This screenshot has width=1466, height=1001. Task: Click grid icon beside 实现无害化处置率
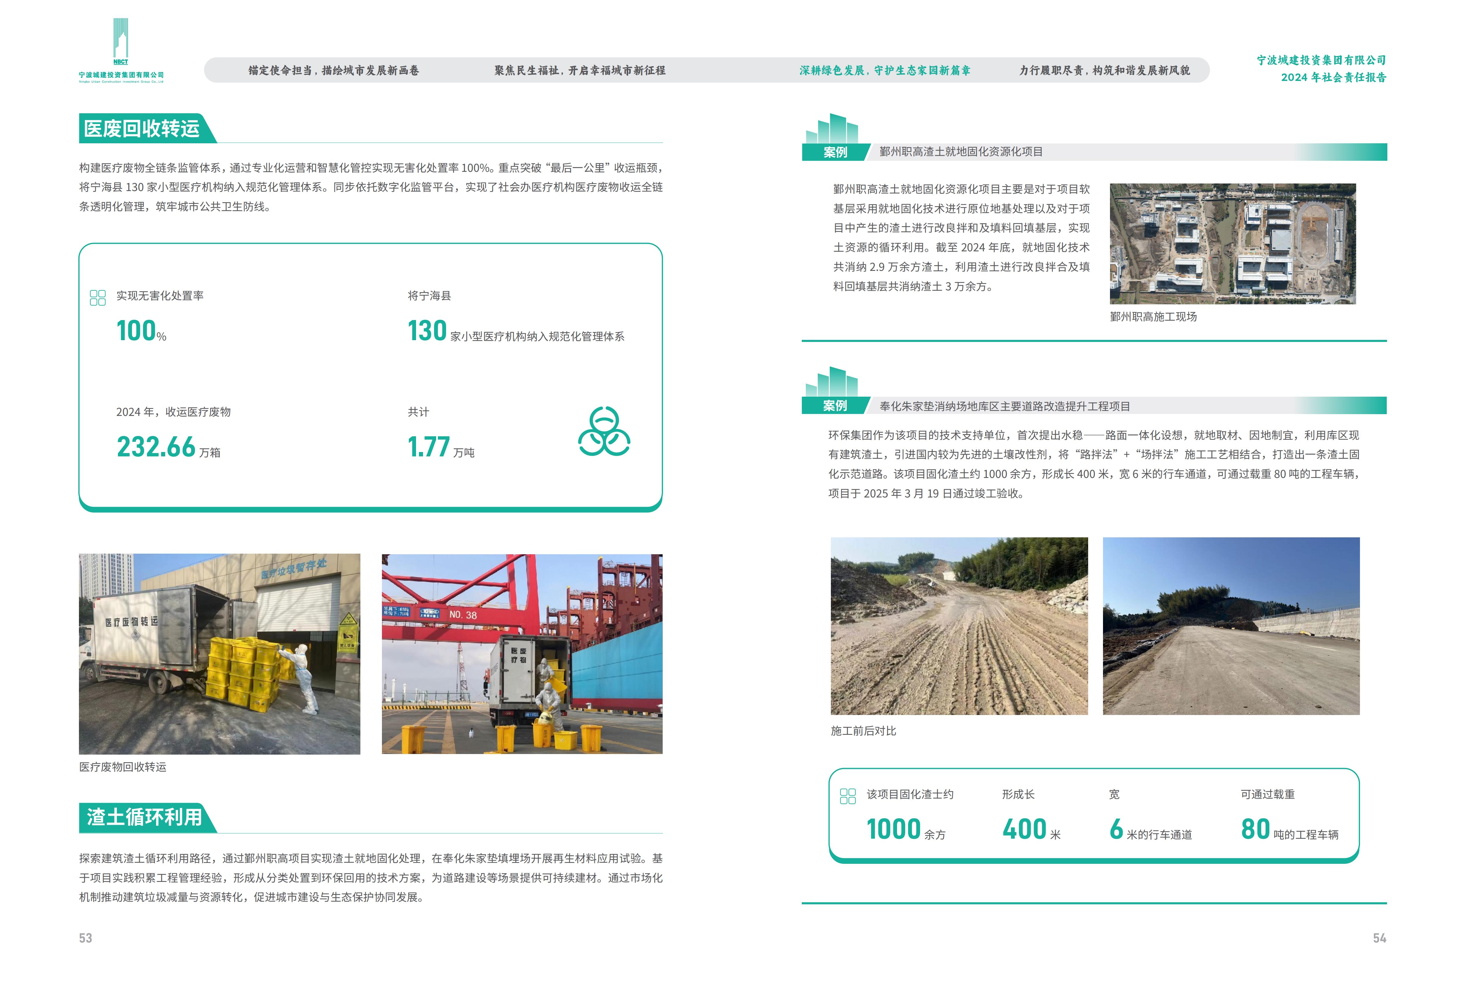tap(98, 298)
